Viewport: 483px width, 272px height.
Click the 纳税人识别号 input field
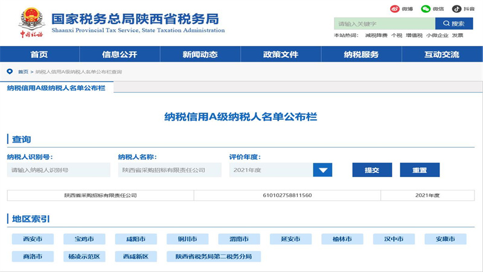[x=59, y=170]
